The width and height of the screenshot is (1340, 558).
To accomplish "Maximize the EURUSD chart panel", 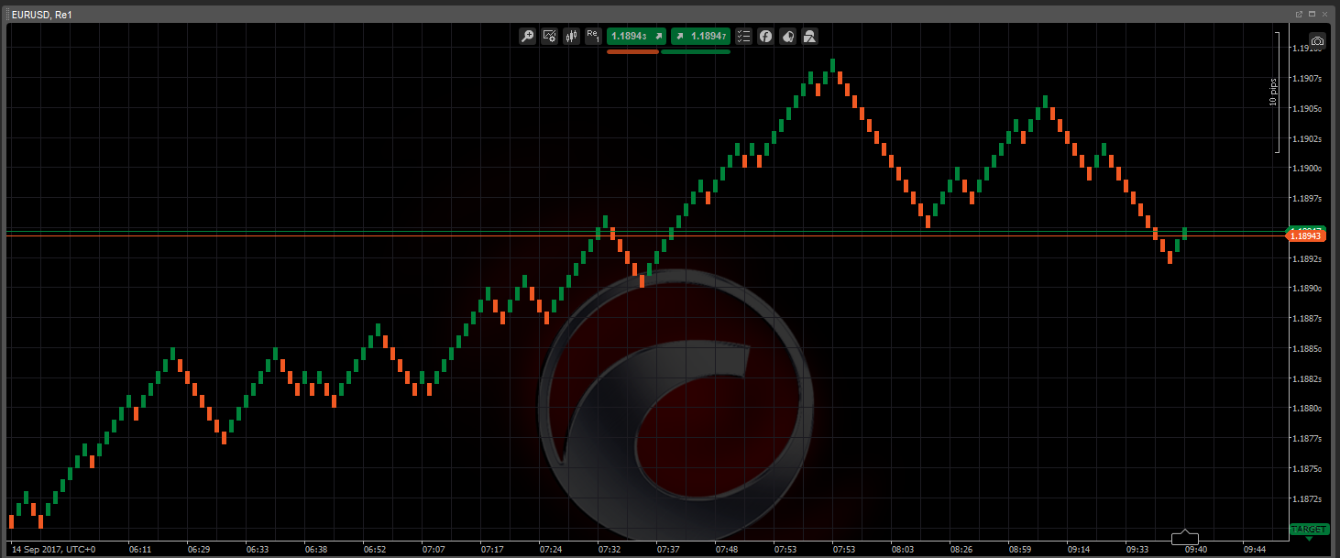I will tap(1312, 14).
